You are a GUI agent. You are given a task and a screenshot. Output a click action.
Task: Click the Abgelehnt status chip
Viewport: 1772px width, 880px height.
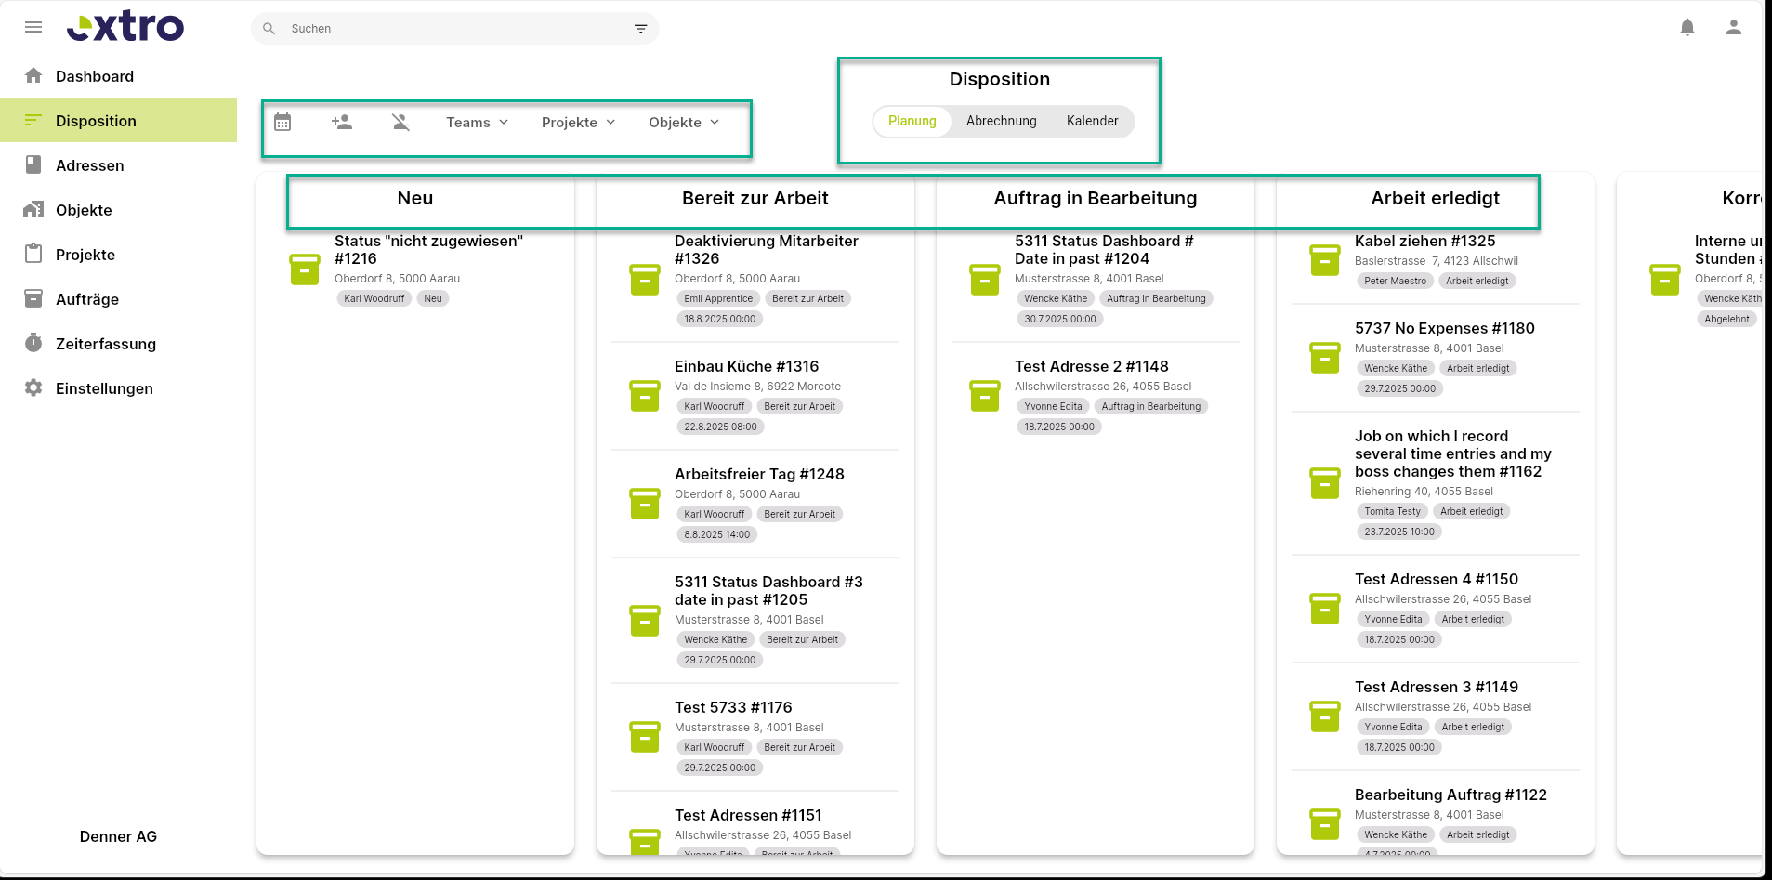(1726, 319)
